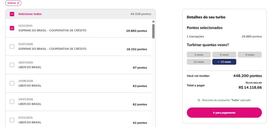
Task: Click Ir para pagamento button
Action: point(224,113)
